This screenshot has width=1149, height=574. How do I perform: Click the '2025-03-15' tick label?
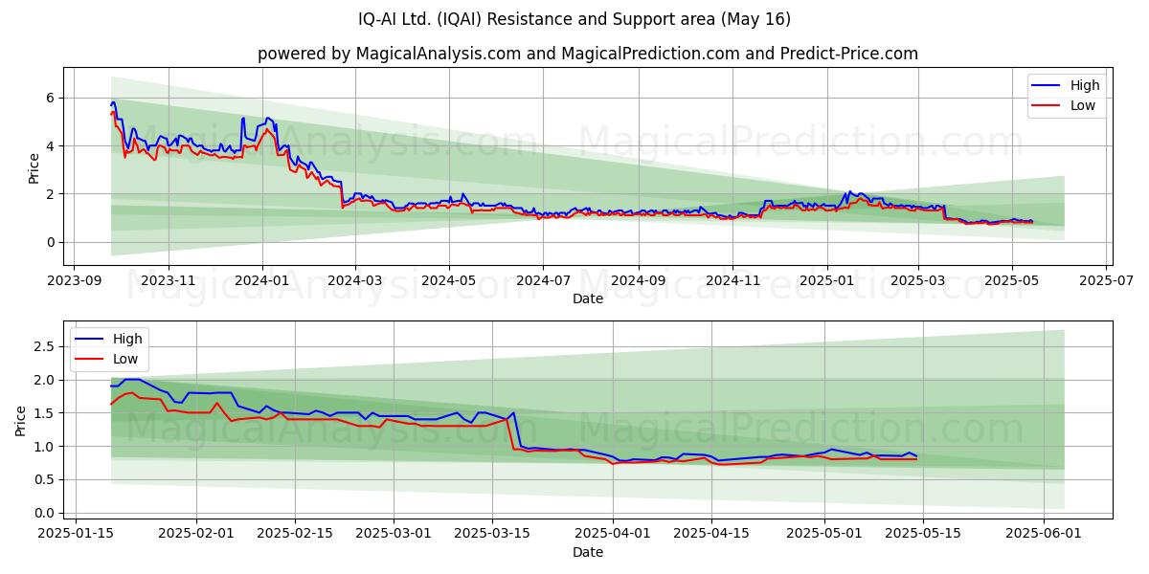[492, 535]
